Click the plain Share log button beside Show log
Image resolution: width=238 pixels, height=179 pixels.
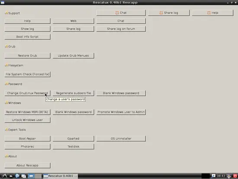tap(73, 29)
